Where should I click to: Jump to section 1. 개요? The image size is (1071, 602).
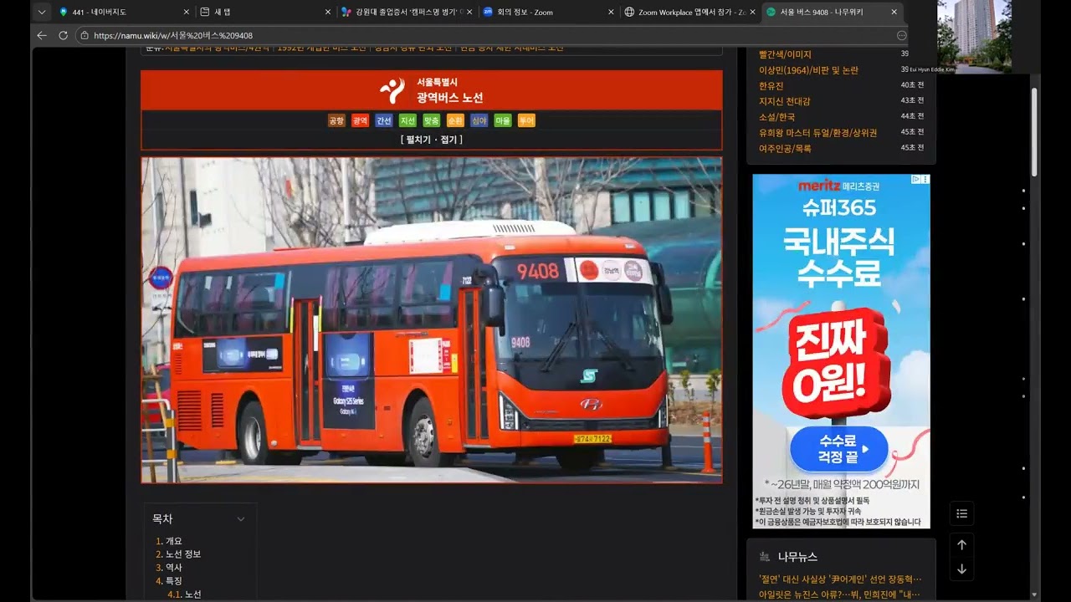click(168, 541)
